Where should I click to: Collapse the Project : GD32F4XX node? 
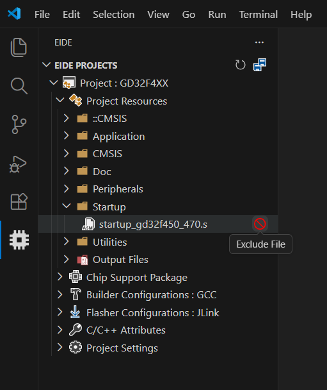pyautogui.click(x=54, y=82)
